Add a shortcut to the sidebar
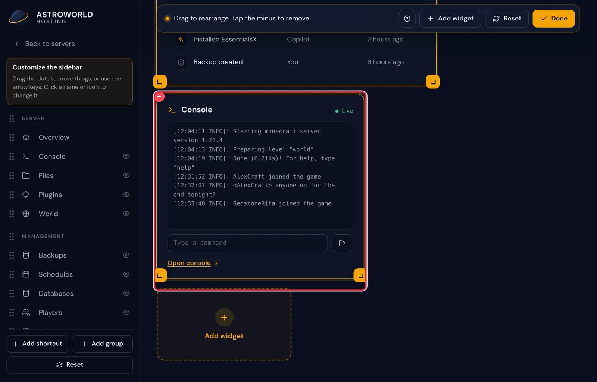Viewport: 597px width, 382px height. (x=37, y=344)
